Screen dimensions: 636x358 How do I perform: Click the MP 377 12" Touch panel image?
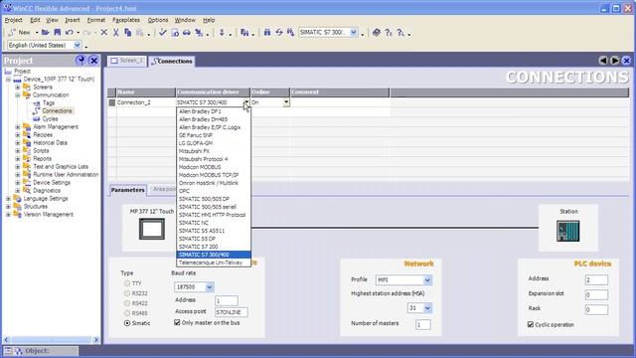[x=152, y=229]
